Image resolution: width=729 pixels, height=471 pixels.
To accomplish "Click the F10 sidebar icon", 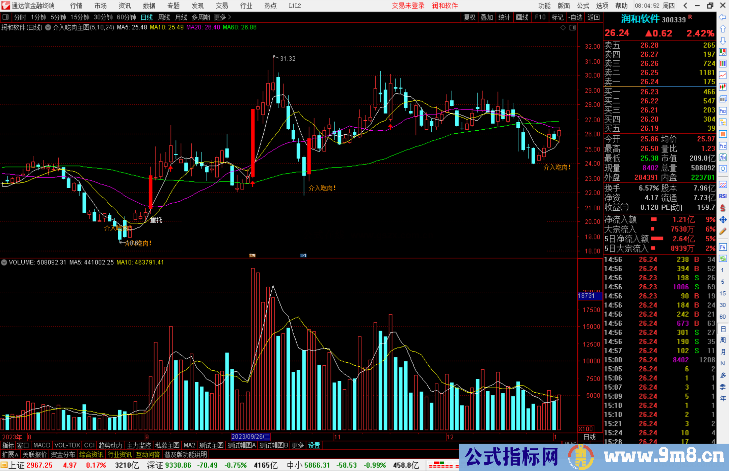I will 723,111.
